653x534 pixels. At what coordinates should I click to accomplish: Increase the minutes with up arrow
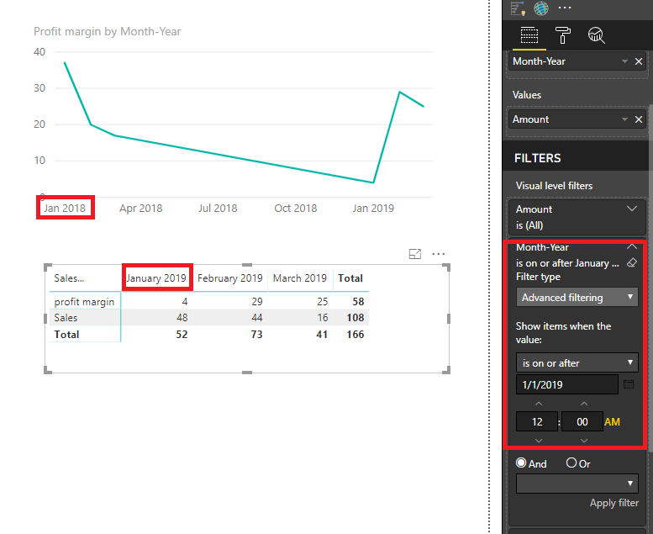click(x=584, y=404)
